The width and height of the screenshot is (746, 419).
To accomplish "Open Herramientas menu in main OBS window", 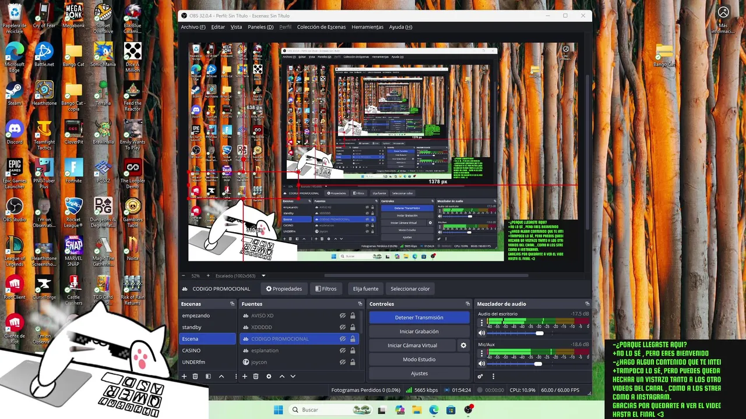I will [x=367, y=27].
